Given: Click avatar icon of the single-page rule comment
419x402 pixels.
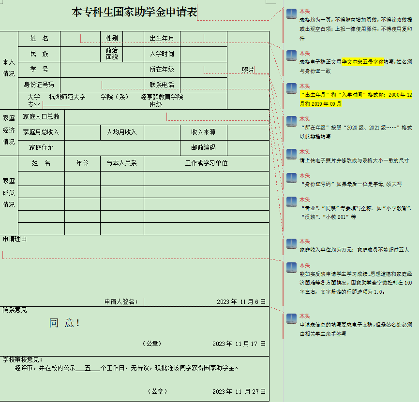Looking at the screenshot, I should click(291, 14).
